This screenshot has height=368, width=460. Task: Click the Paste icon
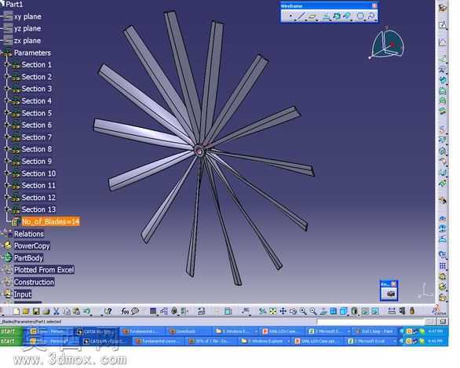77,311
